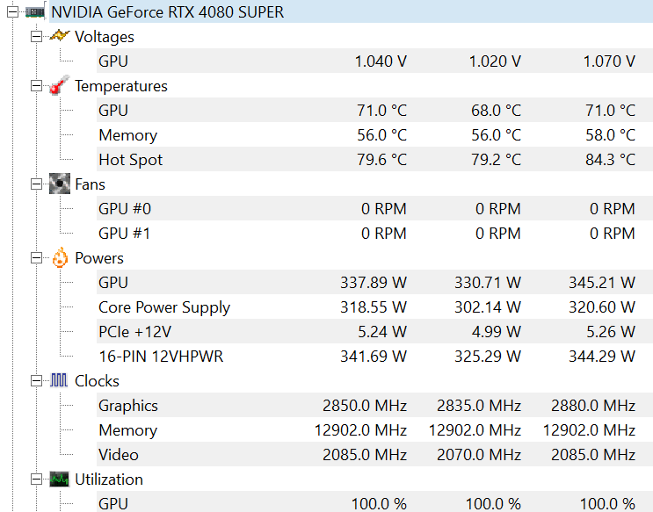The width and height of the screenshot is (653, 512).
Task: Click the 318.55 W Core Power value
Action: click(x=374, y=306)
